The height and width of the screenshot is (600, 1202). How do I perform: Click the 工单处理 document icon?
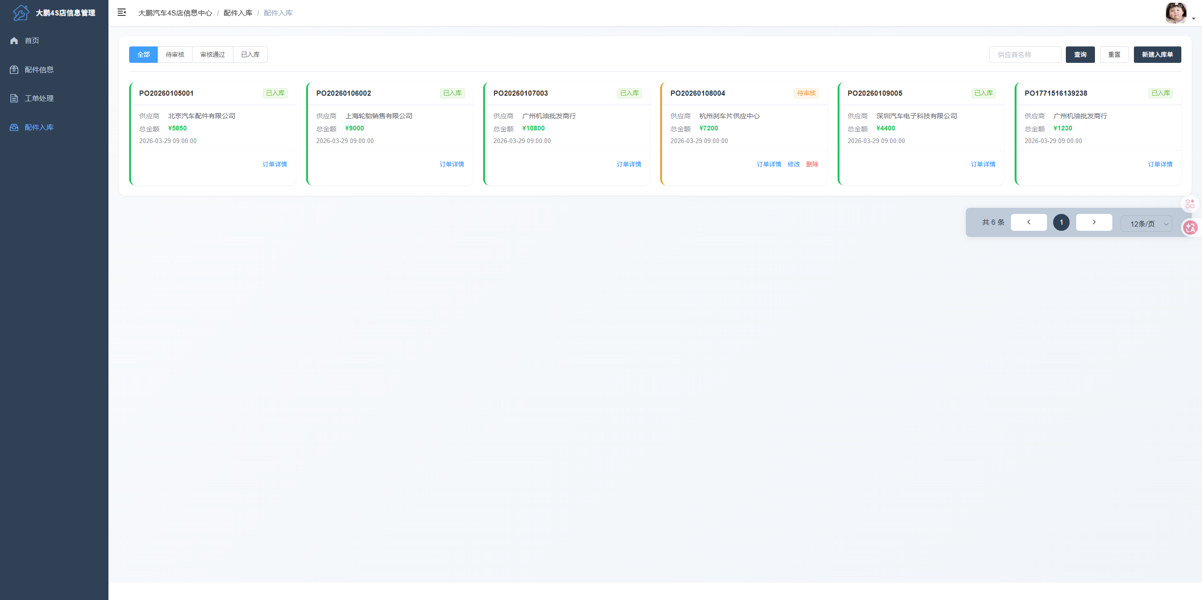click(x=14, y=99)
